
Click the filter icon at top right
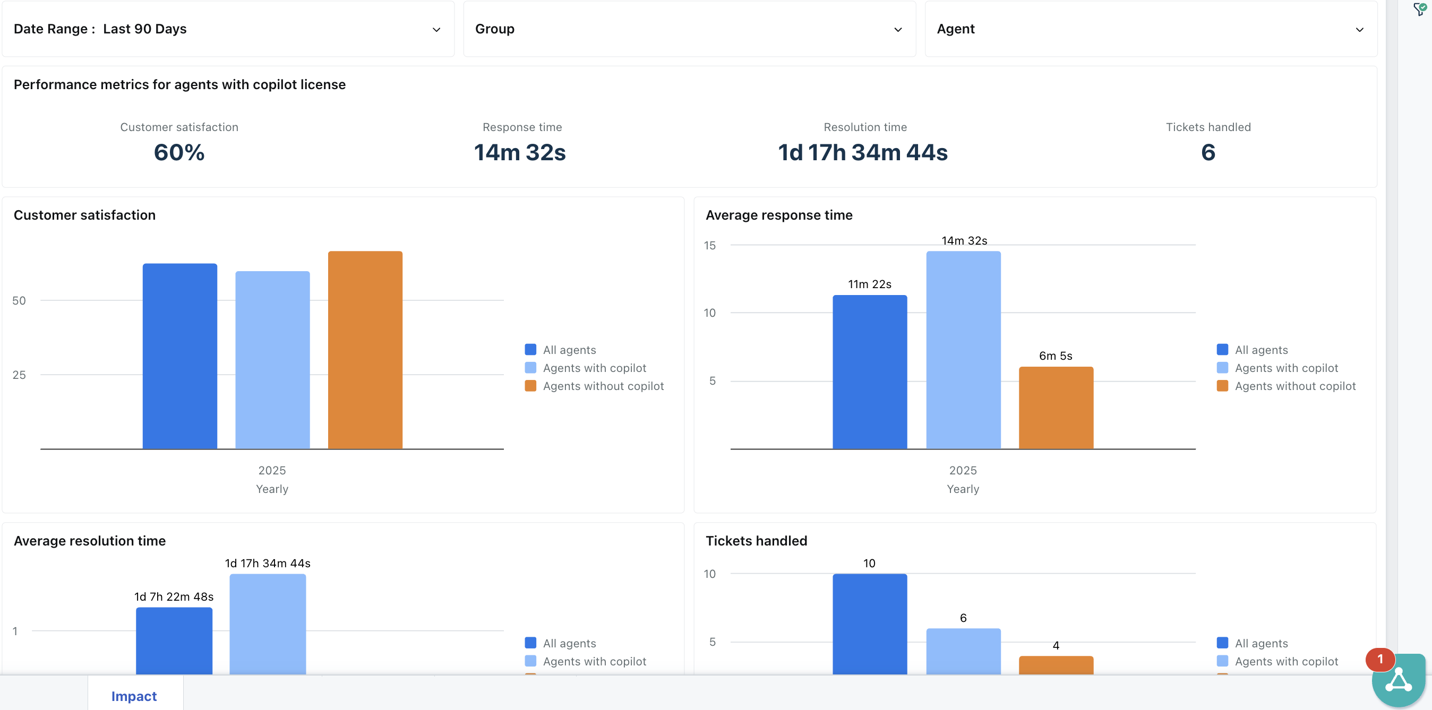pyautogui.click(x=1419, y=10)
